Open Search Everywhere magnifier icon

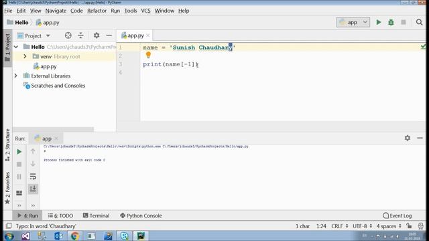coord(419,22)
